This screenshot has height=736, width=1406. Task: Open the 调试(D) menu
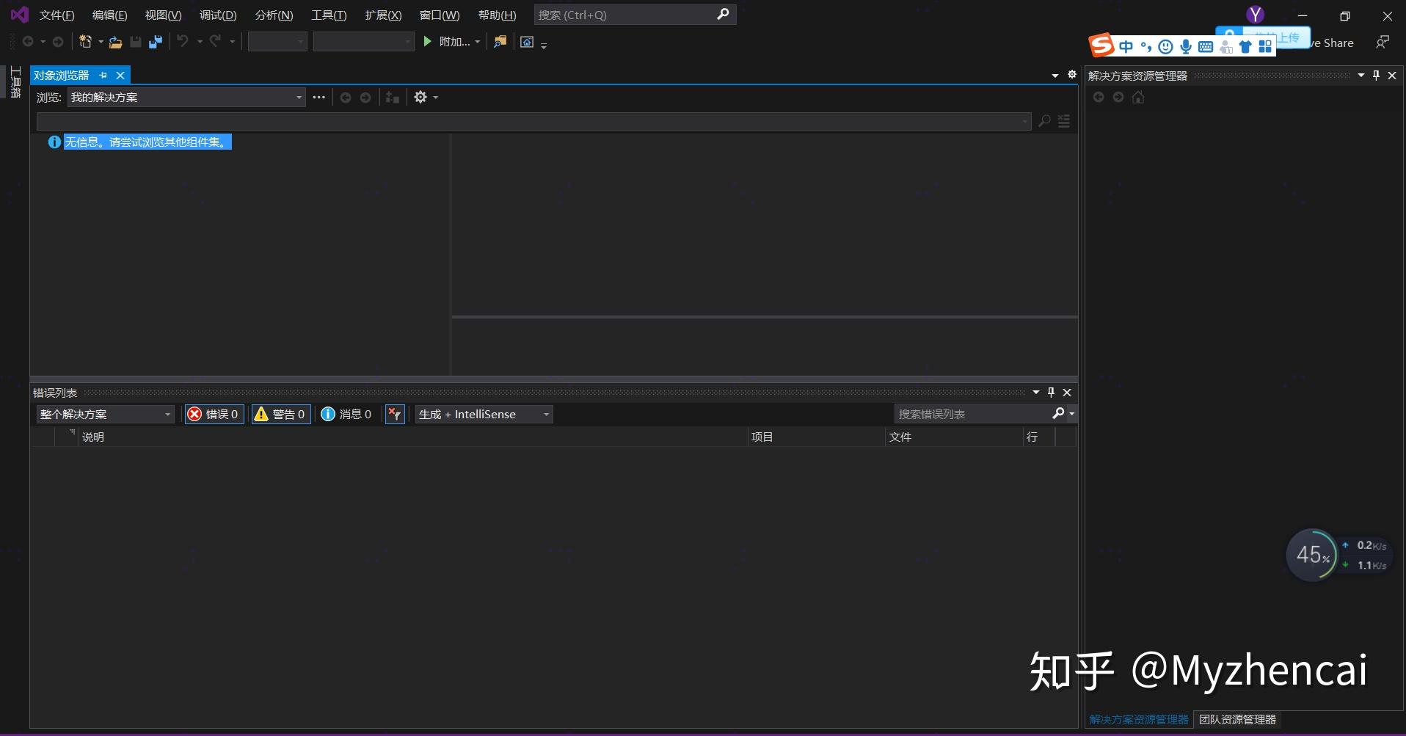pyautogui.click(x=216, y=15)
